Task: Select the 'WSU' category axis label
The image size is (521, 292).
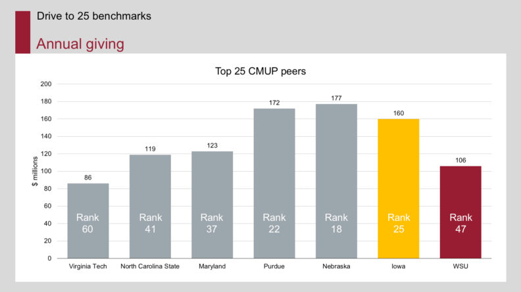Action: click(460, 266)
